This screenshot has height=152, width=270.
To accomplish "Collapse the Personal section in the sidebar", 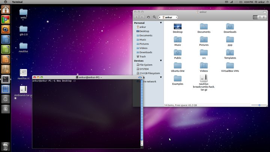I will pyautogui.click(x=161, y=23).
